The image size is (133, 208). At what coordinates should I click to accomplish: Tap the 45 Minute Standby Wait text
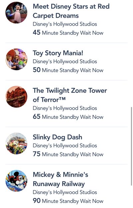point(68,33)
